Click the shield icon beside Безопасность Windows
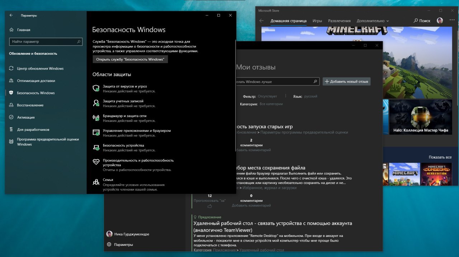 [x=11, y=93]
